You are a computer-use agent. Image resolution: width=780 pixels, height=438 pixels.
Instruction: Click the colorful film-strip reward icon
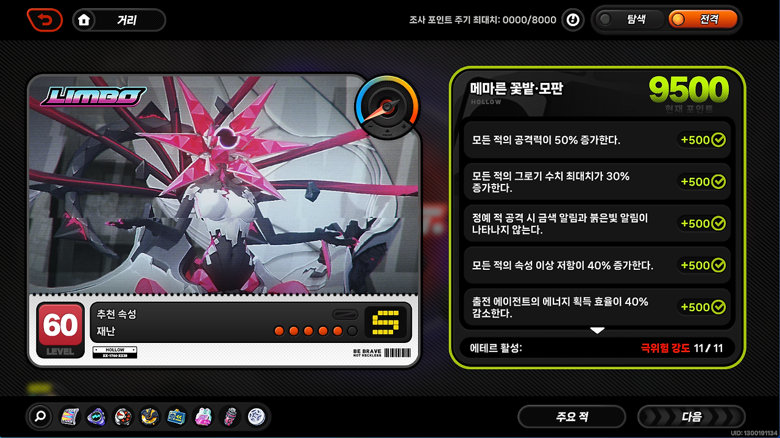(69, 417)
